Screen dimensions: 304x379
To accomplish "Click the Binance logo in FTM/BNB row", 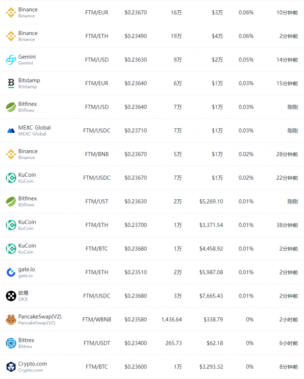I will 11,154.
